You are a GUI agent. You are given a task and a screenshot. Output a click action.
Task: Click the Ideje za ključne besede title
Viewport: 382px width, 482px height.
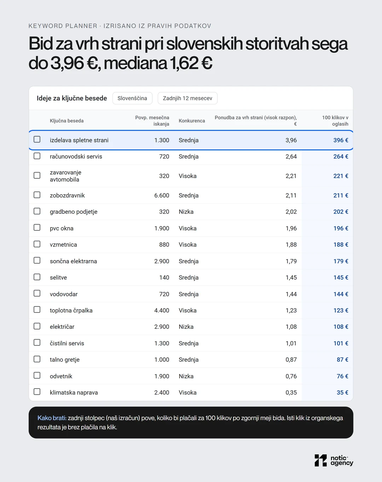click(x=72, y=98)
